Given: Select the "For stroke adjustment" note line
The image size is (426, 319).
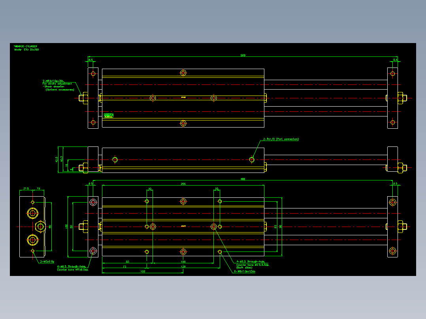Looking at the screenshot, I should (57, 84).
